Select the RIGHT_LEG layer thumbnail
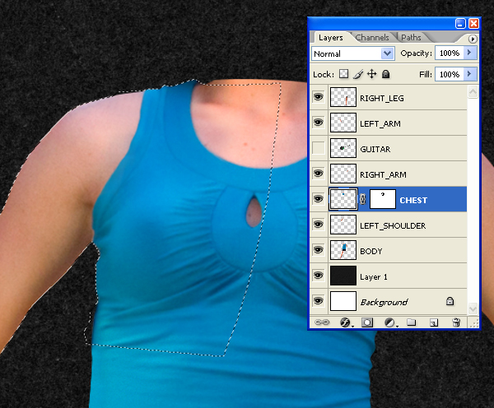Image resolution: width=494 pixels, height=408 pixels. 343,97
